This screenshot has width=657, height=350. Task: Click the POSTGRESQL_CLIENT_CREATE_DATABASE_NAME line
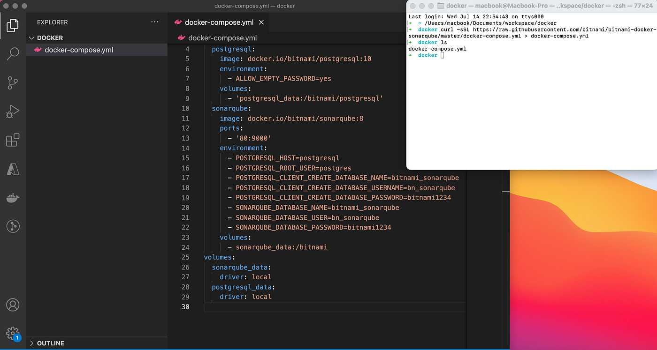click(x=347, y=178)
